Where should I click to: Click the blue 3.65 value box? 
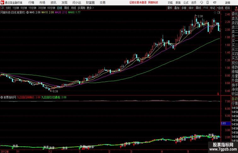point(225,123)
